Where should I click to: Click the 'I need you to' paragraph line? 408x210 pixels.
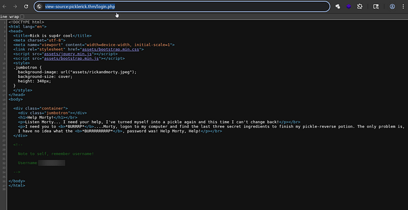(211, 127)
